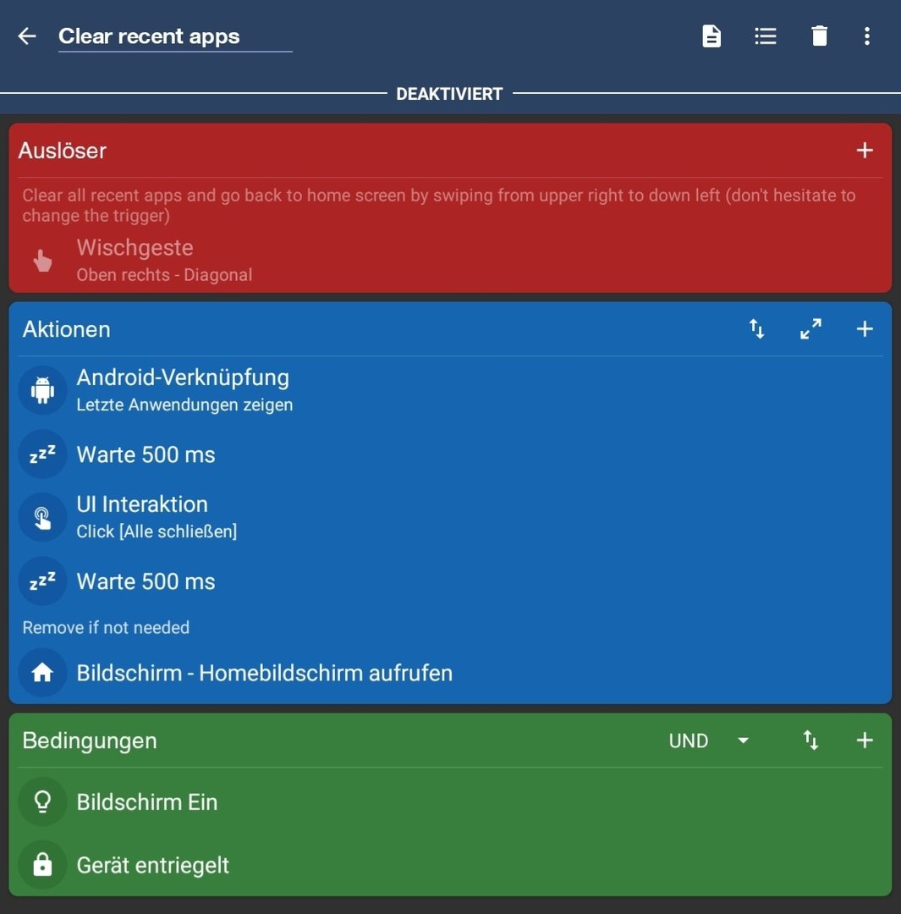Screen dimensions: 901x914
Task: Add a new action in Aktionen
Action: (x=865, y=329)
